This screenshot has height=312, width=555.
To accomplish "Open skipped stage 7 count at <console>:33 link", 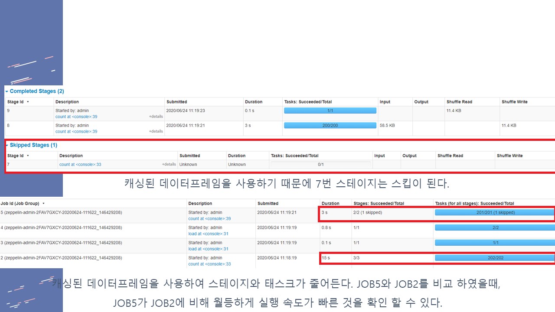I will (x=80, y=164).
